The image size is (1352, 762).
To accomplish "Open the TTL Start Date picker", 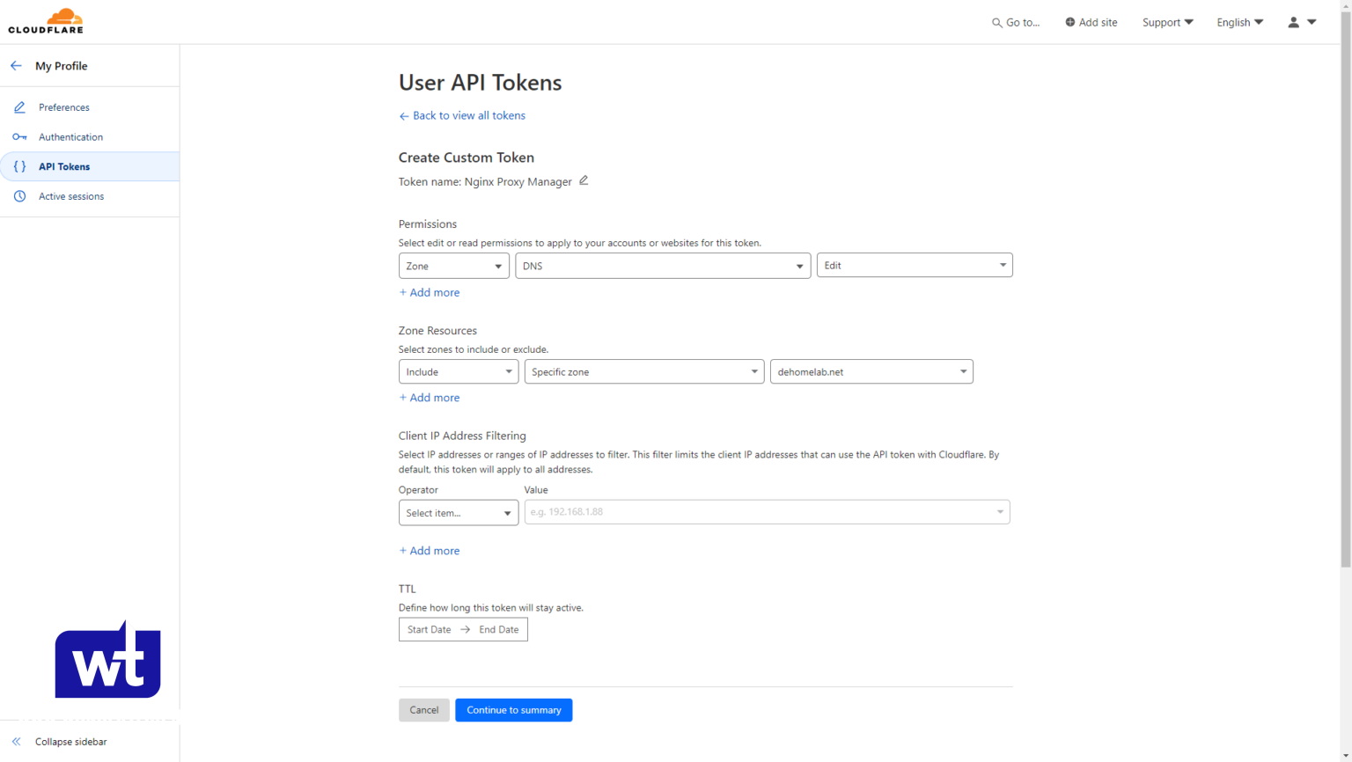I will pyautogui.click(x=430, y=630).
